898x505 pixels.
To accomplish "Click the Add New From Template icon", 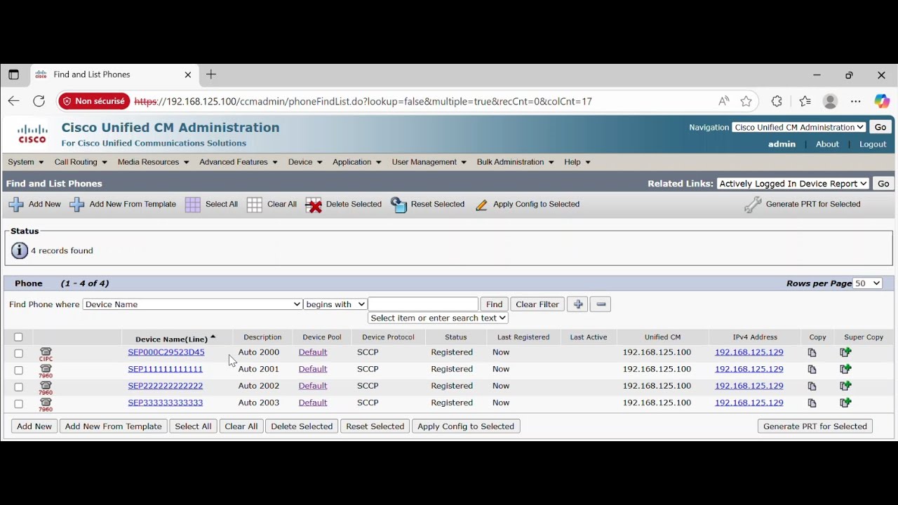I will [77, 205].
